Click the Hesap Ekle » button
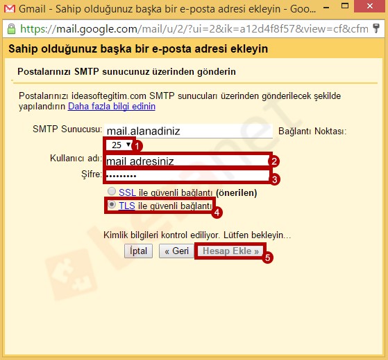Screen dimensions: 388x360 230,251
